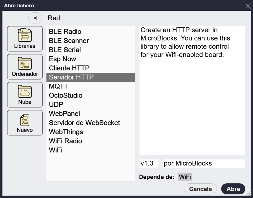
Task: Open the Libraries folder shortcut
Action: point(25,39)
